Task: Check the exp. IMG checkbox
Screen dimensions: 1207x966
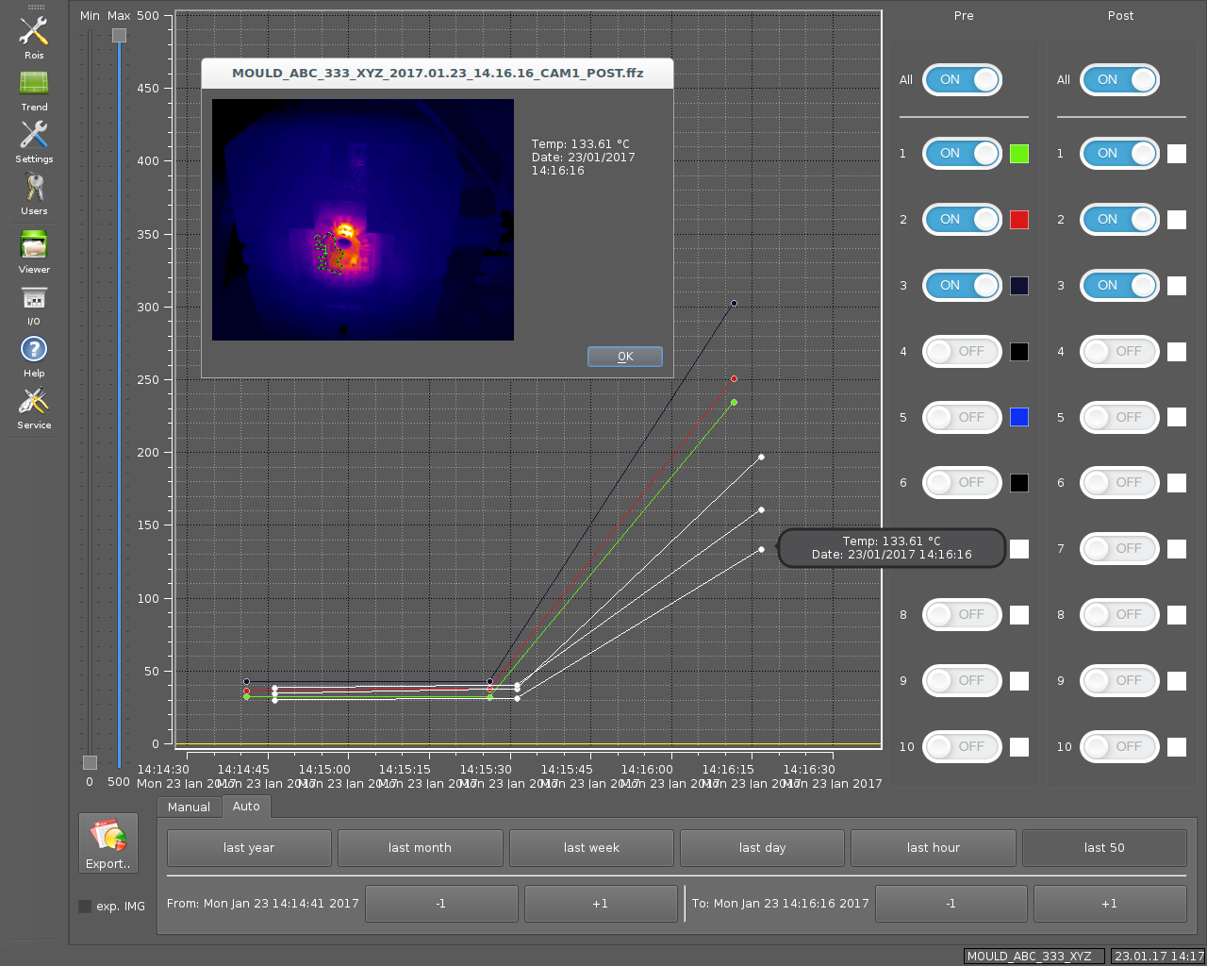Action: coord(85,907)
